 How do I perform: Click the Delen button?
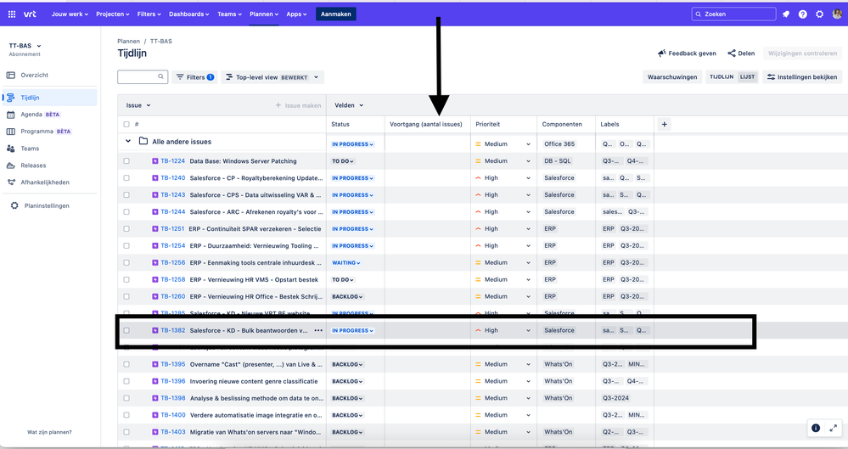(741, 53)
